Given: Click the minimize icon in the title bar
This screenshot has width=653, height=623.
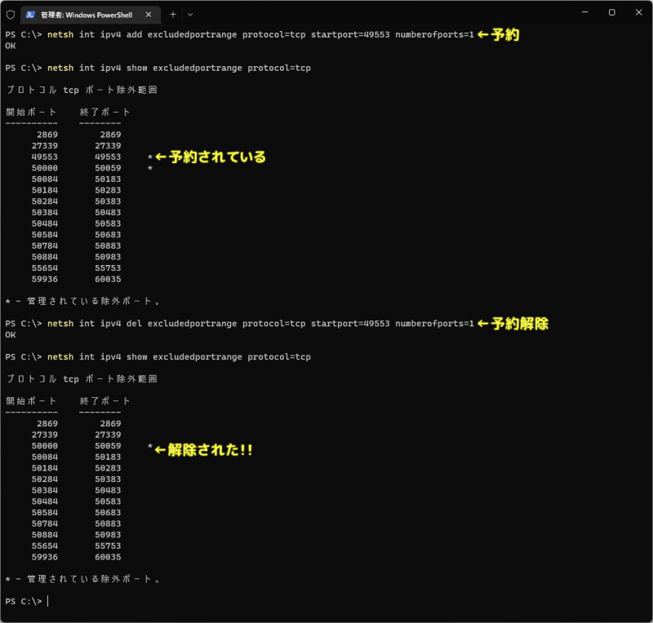Looking at the screenshot, I should point(584,14).
